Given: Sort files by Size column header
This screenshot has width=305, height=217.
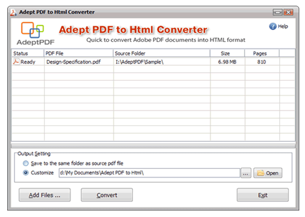Looking at the screenshot, I should (x=227, y=53).
